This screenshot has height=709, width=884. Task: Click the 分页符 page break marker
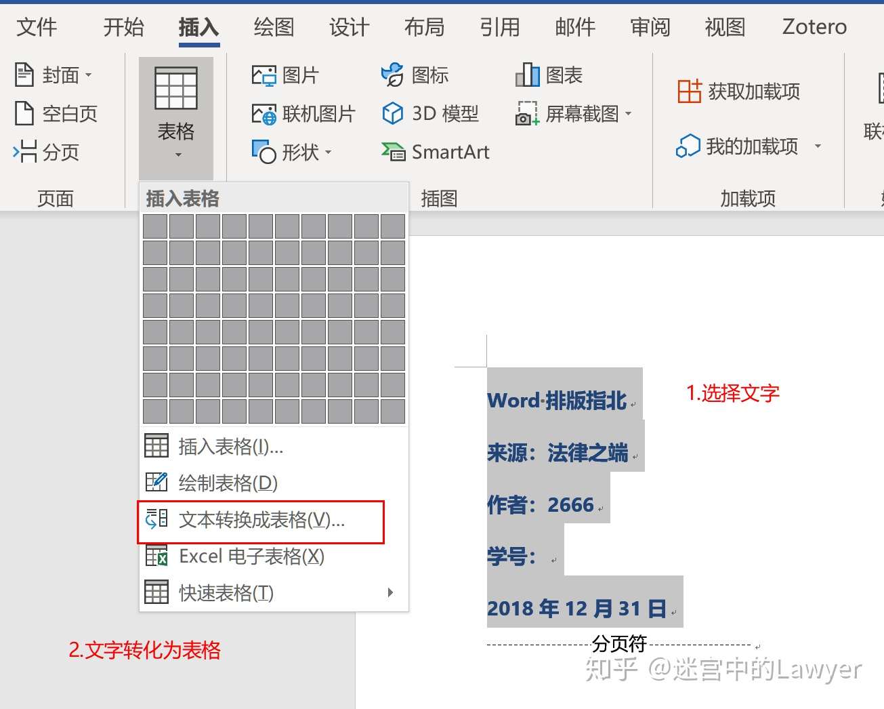(619, 643)
